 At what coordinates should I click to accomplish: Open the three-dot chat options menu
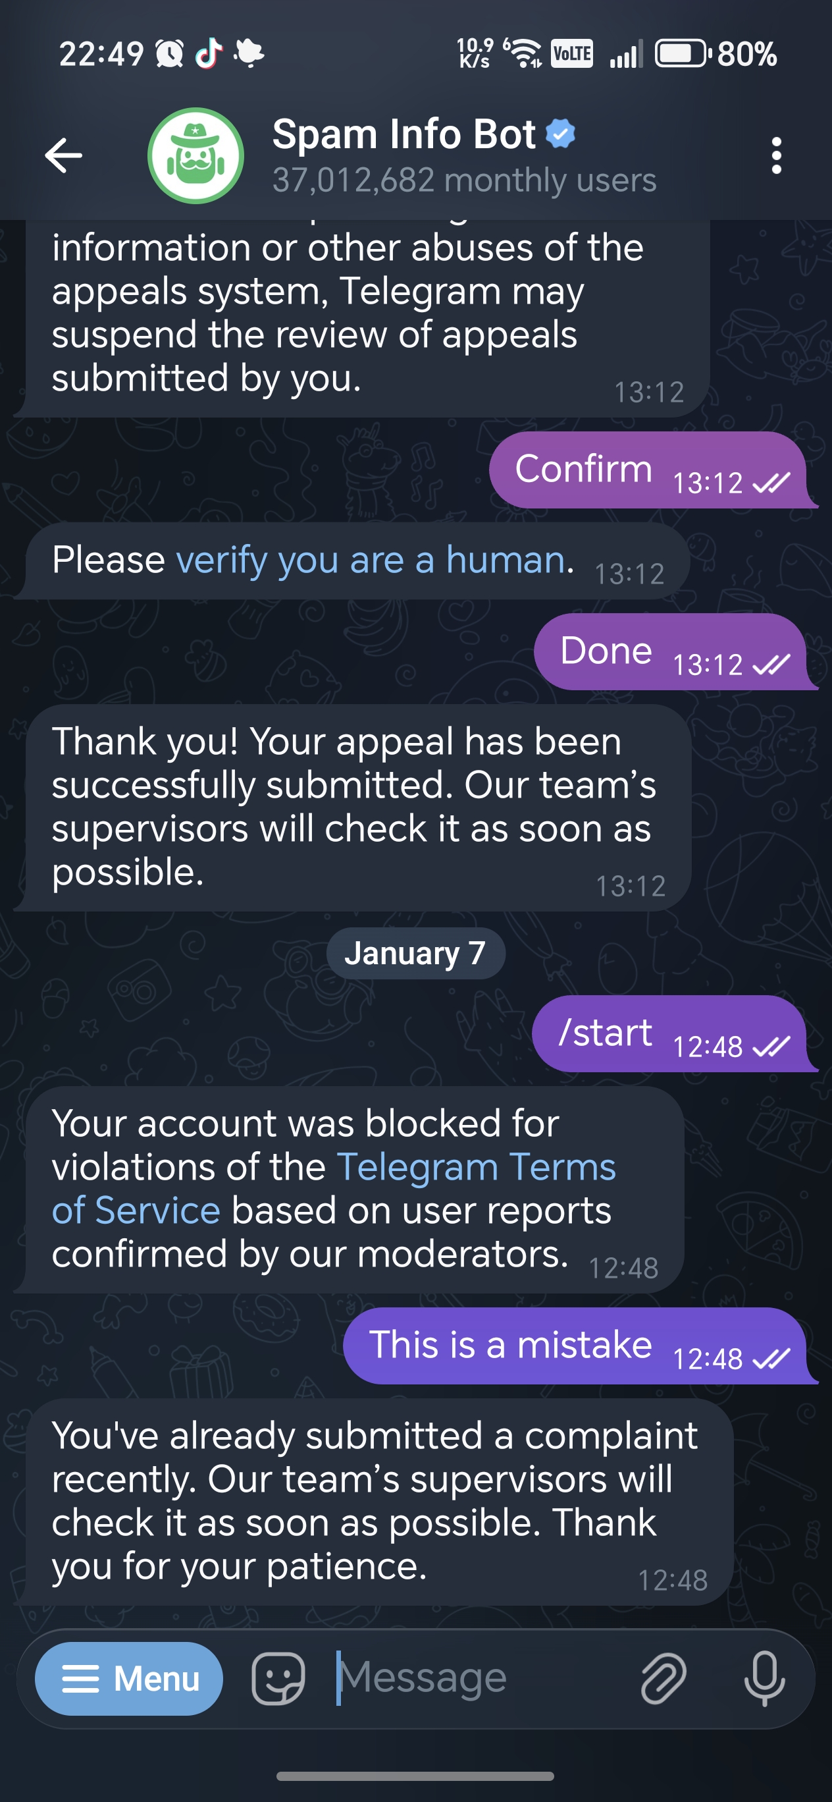click(x=777, y=155)
